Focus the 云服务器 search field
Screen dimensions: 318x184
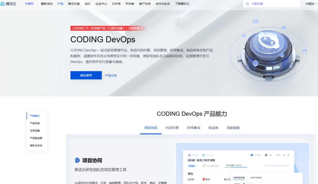click(272, 4)
